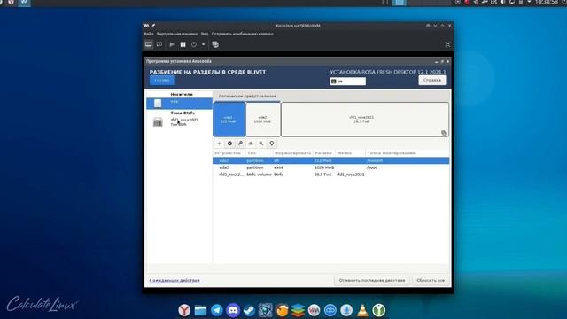Open the green Y-shaped dock icon
The height and width of the screenshot is (319, 567).
tap(378, 310)
